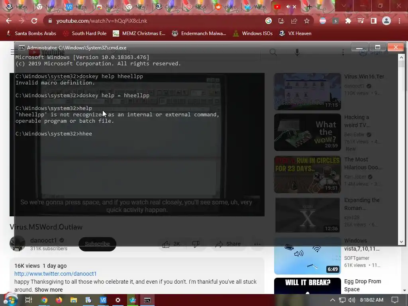
Task: Switch to the 'https' tab
Action: (x=77, y=7)
